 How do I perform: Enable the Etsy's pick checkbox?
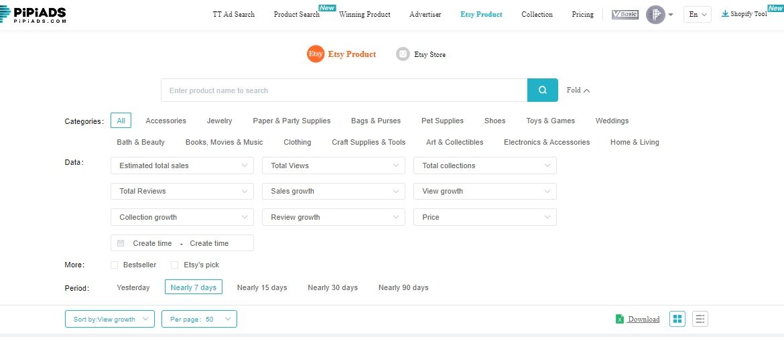pos(174,265)
